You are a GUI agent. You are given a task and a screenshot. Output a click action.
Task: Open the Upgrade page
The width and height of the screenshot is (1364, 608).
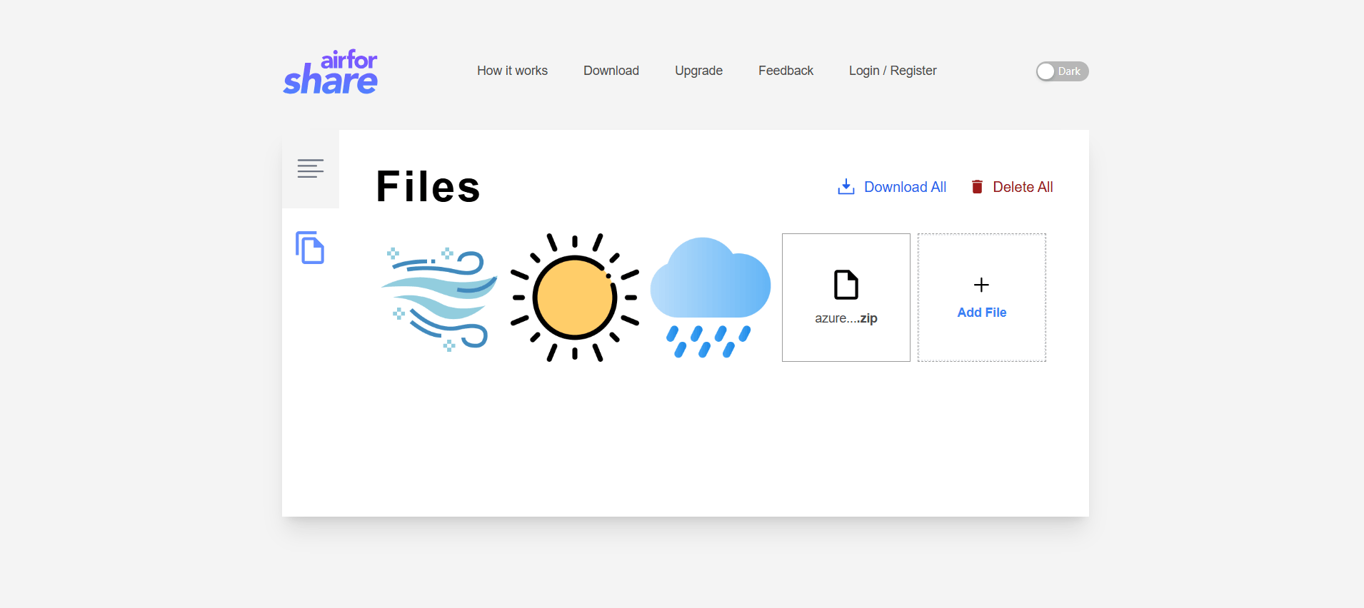click(698, 71)
